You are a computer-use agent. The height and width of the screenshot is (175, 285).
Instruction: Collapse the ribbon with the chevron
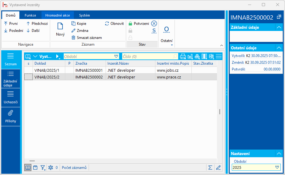222,45
